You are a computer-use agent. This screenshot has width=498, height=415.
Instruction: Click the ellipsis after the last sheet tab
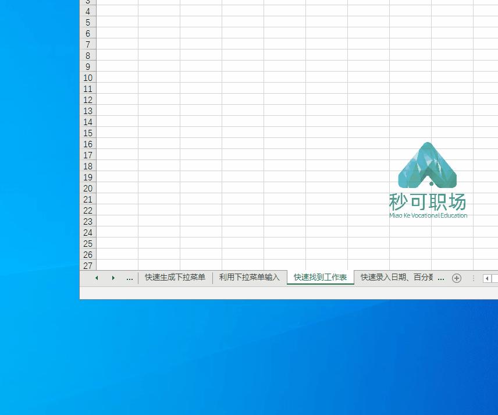coord(441,278)
